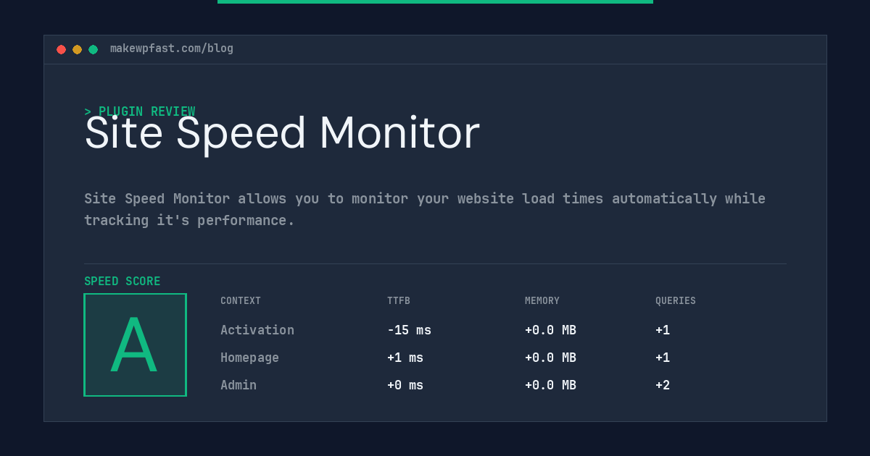This screenshot has height=456, width=870.
Task: Click the grade A score box
Action: coord(135,345)
